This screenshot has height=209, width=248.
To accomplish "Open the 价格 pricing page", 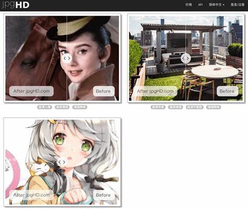I will [x=188, y=5].
